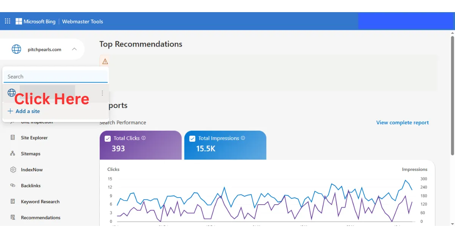Click the Microsoft Bing logo

[35, 21]
